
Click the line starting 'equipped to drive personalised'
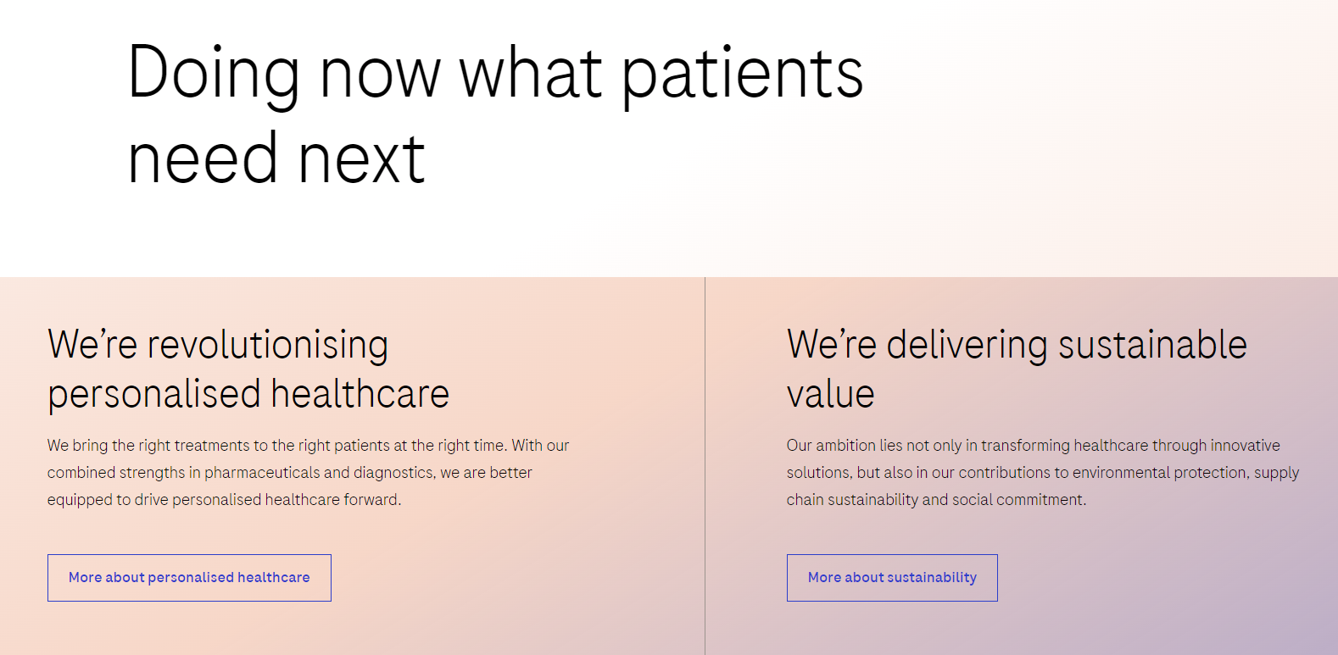[224, 500]
